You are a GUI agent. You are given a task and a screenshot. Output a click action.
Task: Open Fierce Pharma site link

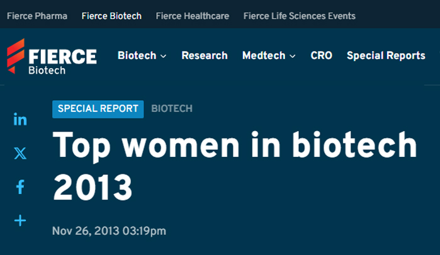coord(37,16)
